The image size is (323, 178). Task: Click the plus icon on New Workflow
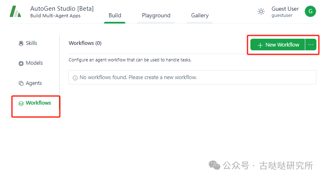coord(260,45)
